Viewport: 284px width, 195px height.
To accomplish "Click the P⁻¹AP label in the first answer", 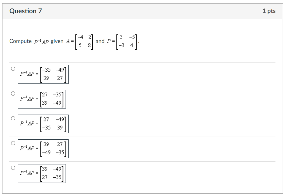I will click(x=27, y=74).
